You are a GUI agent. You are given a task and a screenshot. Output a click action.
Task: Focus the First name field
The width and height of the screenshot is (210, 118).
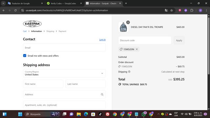(x=43, y=84)
